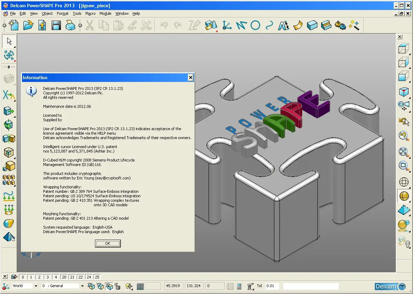The image size is (413, 294).
Task: Click the Cut scissors icon
Action: (x=89, y=25)
